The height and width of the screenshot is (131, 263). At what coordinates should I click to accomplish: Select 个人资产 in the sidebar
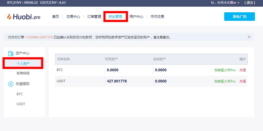pyautogui.click(x=23, y=63)
